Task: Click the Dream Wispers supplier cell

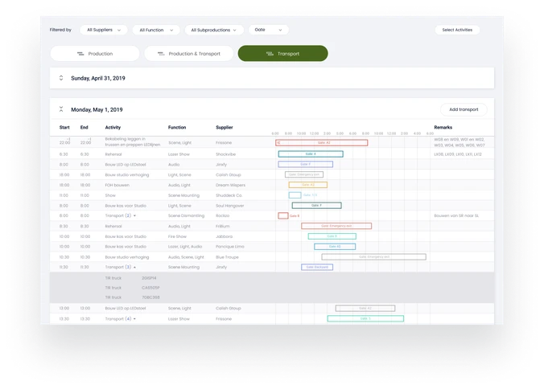Action: tap(230, 186)
